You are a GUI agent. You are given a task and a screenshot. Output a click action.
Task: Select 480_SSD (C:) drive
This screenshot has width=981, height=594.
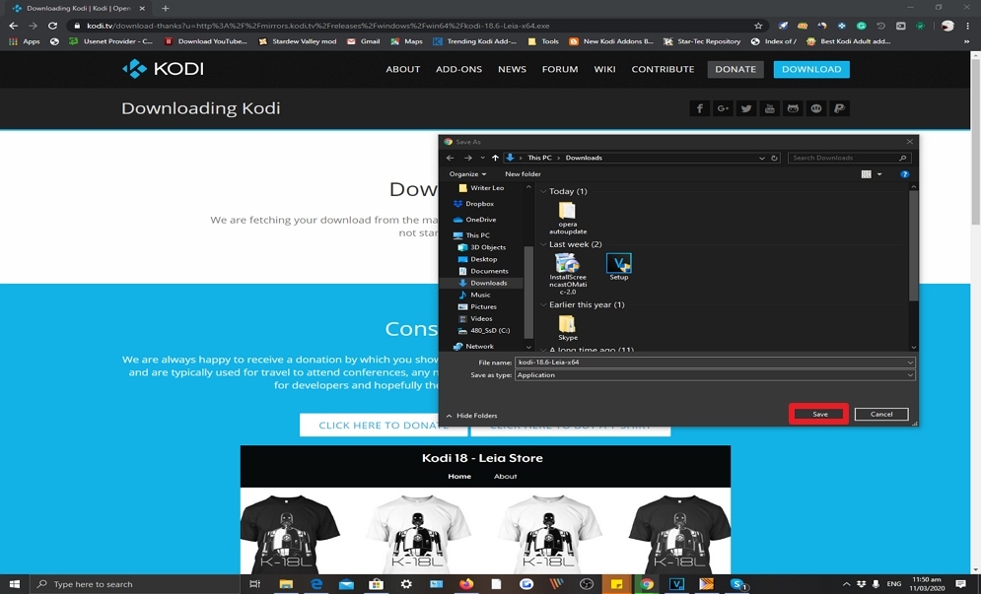[x=484, y=330]
